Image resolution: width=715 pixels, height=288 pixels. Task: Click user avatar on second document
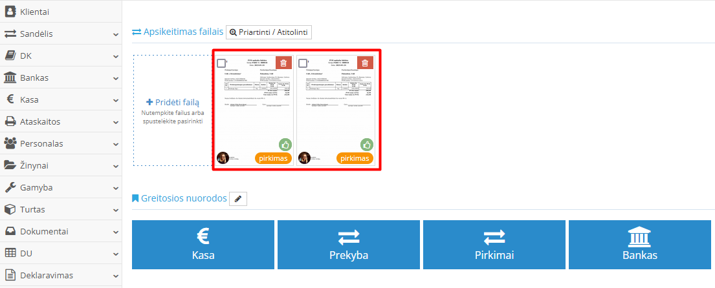(x=304, y=158)
